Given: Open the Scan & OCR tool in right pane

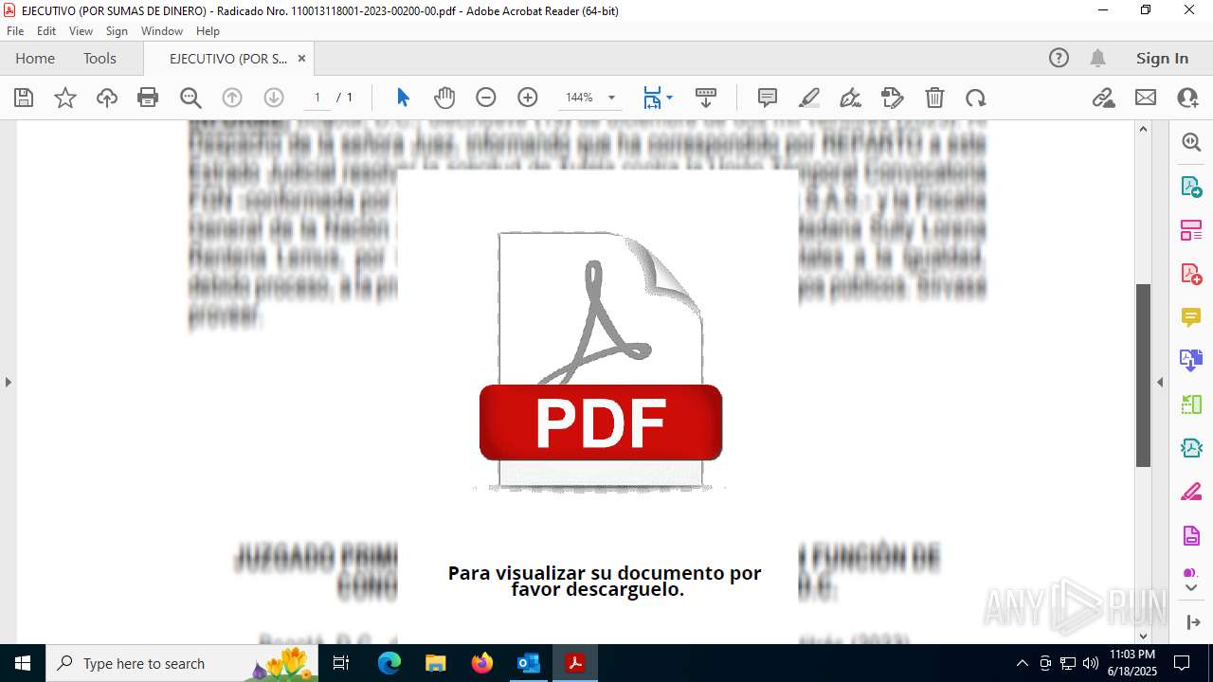Looking at the screenshot, I should [x=1191, y=448].
